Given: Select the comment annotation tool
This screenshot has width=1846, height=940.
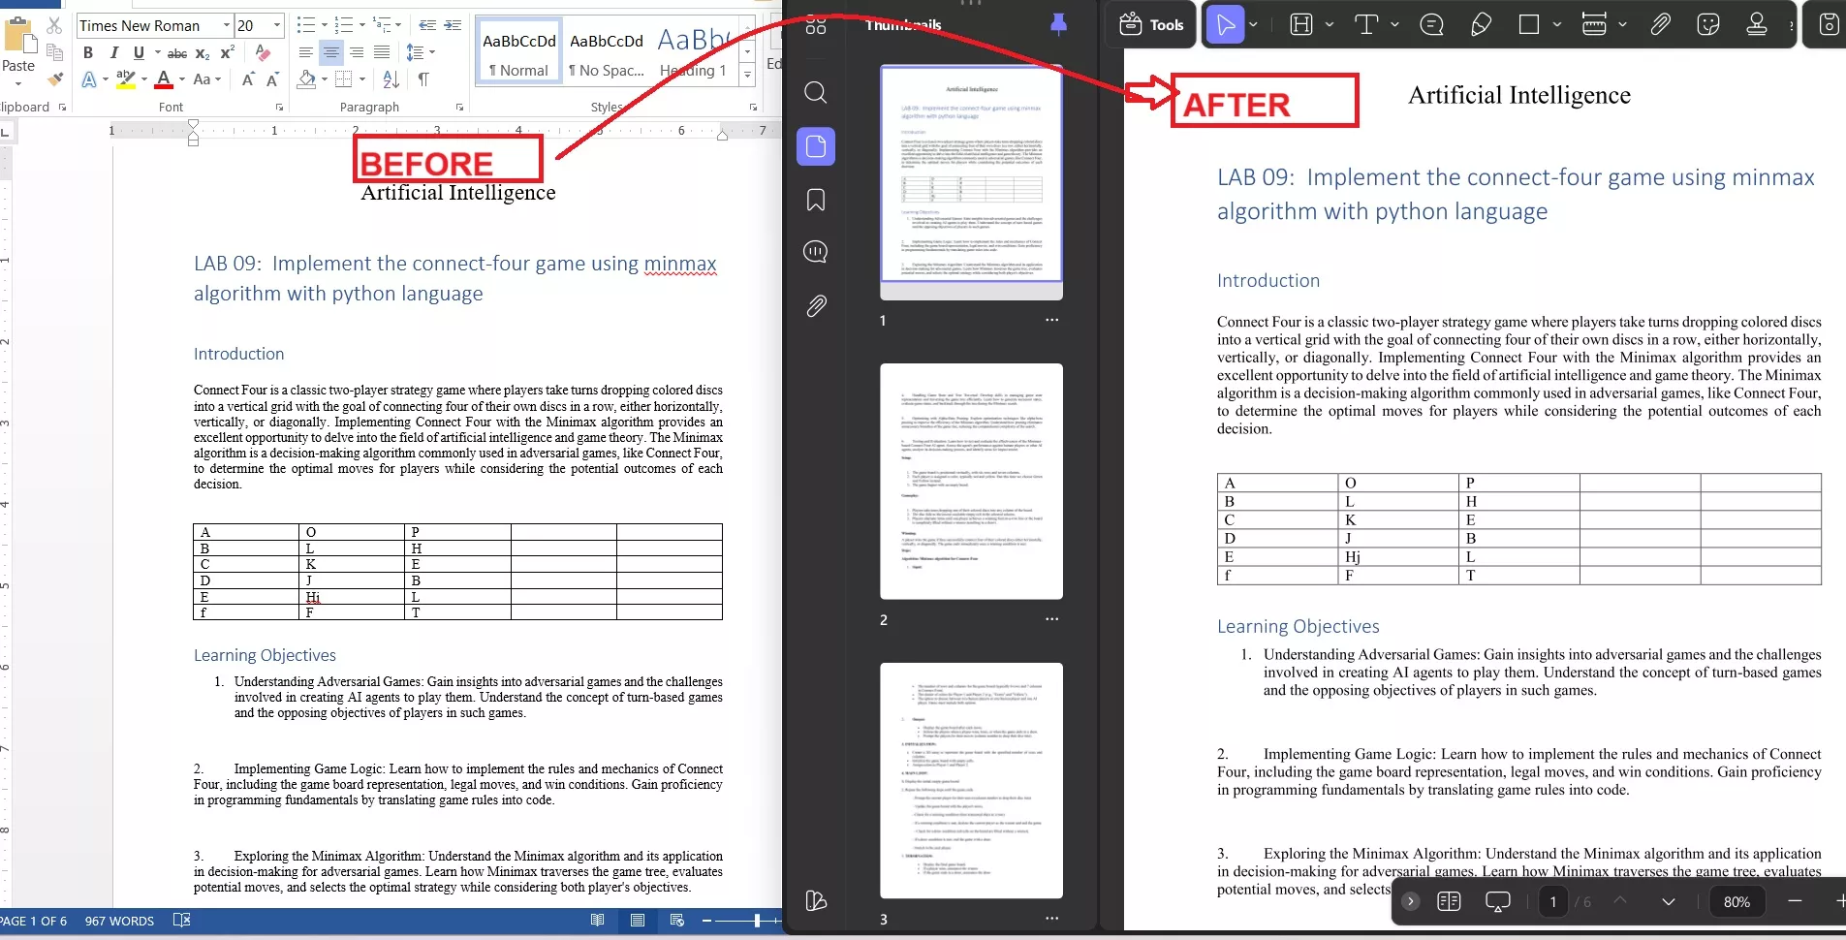Looking at the screenshot, I should point(1432,24).
